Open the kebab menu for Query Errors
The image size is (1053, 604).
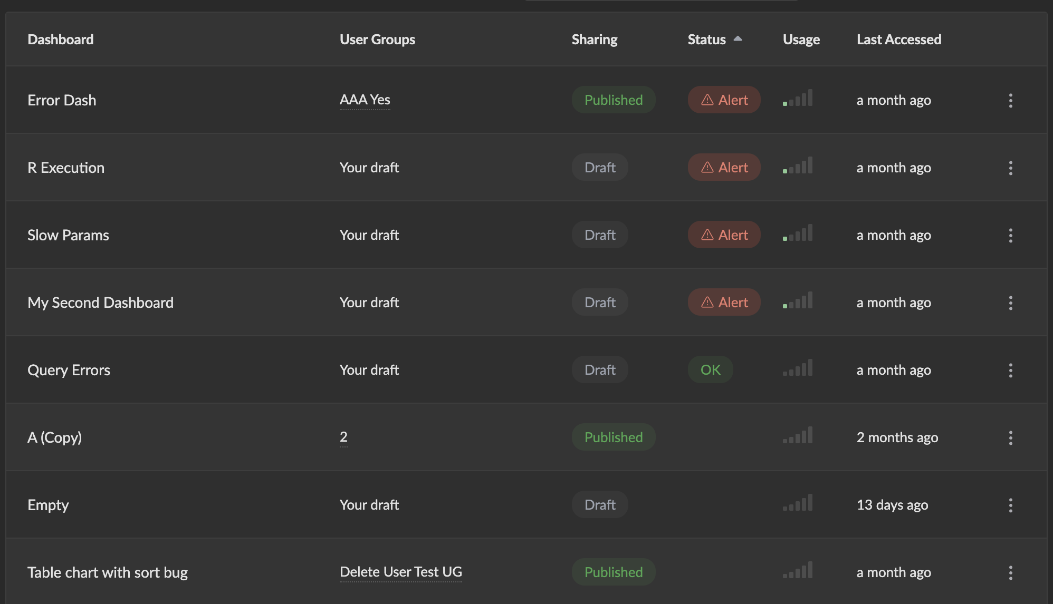1010,370
